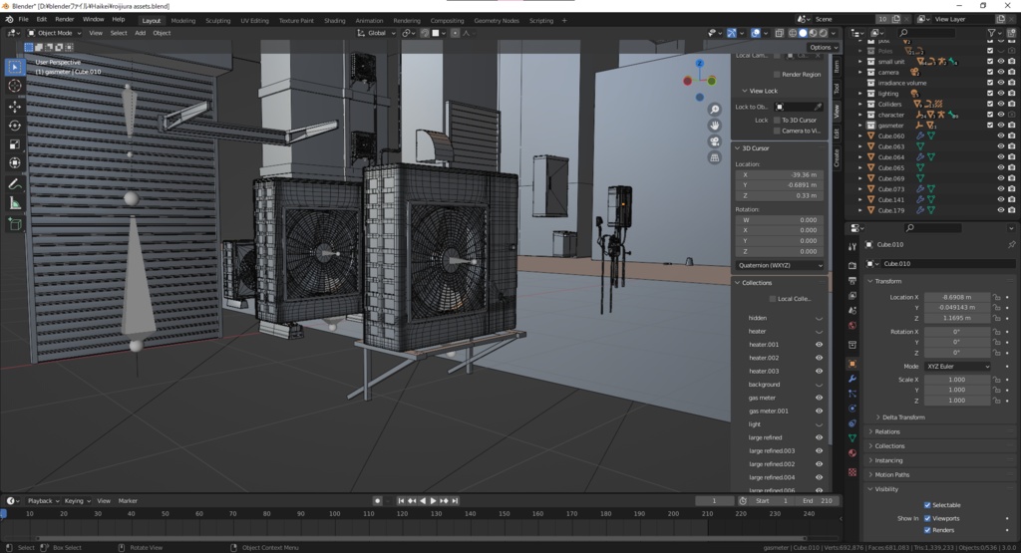Hide the gas meter collection eye
Viewport: 1021px width, 553px height.
coord(820,398)
